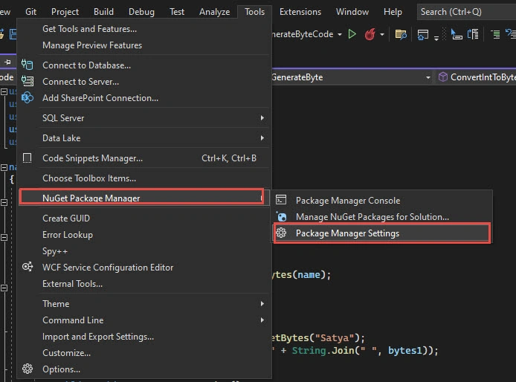Select Import and Export Settings
Screen dimensions: 516x382
click(x=144, y=337)
